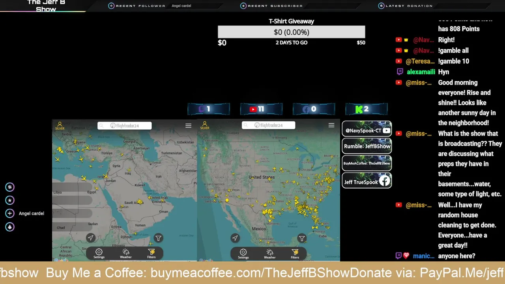
Task: Open Weather on the left flight map
Action: (126, 253)
